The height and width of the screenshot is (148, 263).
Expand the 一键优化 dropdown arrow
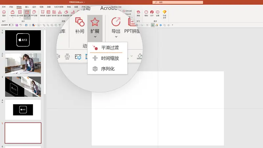point(12,18)
